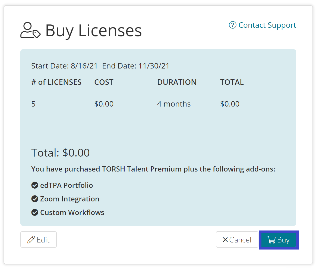The width and height of the screenshot is (316, 268).
Task: Click the 4 months duration value
Action: pos(174,104)
